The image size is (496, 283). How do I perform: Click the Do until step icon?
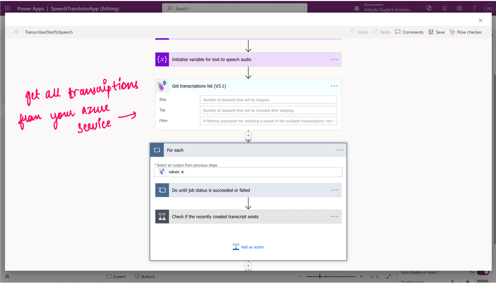162,190
